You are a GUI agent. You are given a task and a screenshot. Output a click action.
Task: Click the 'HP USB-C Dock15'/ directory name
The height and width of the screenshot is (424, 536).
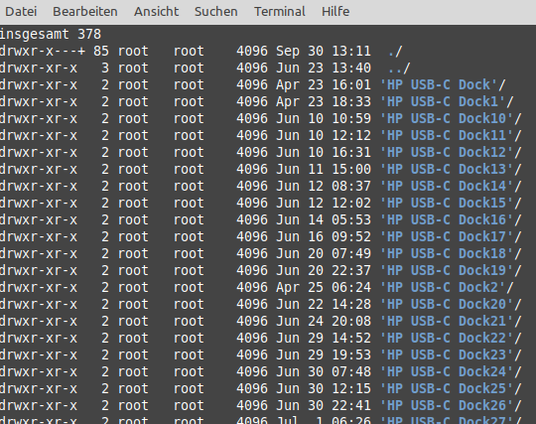(x=451, y=204)
